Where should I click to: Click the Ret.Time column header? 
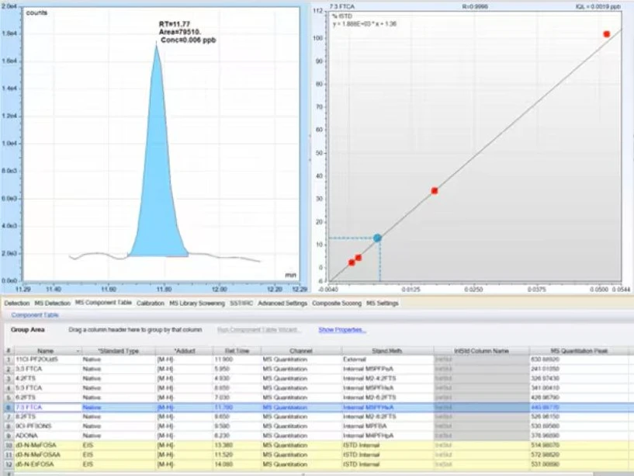tap(237, 351)
